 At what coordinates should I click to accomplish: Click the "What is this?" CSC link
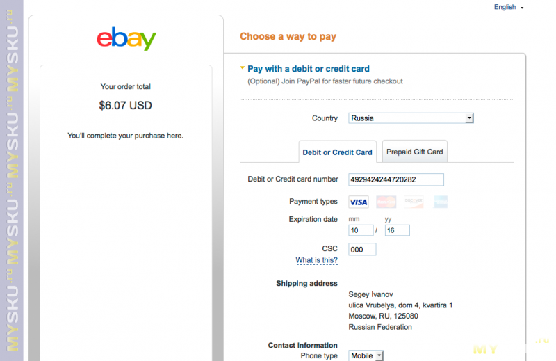(316, 260)
